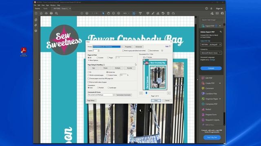Enable Save ink/toner checkbox
261x146 pixels.
click(x=149, y=51)
